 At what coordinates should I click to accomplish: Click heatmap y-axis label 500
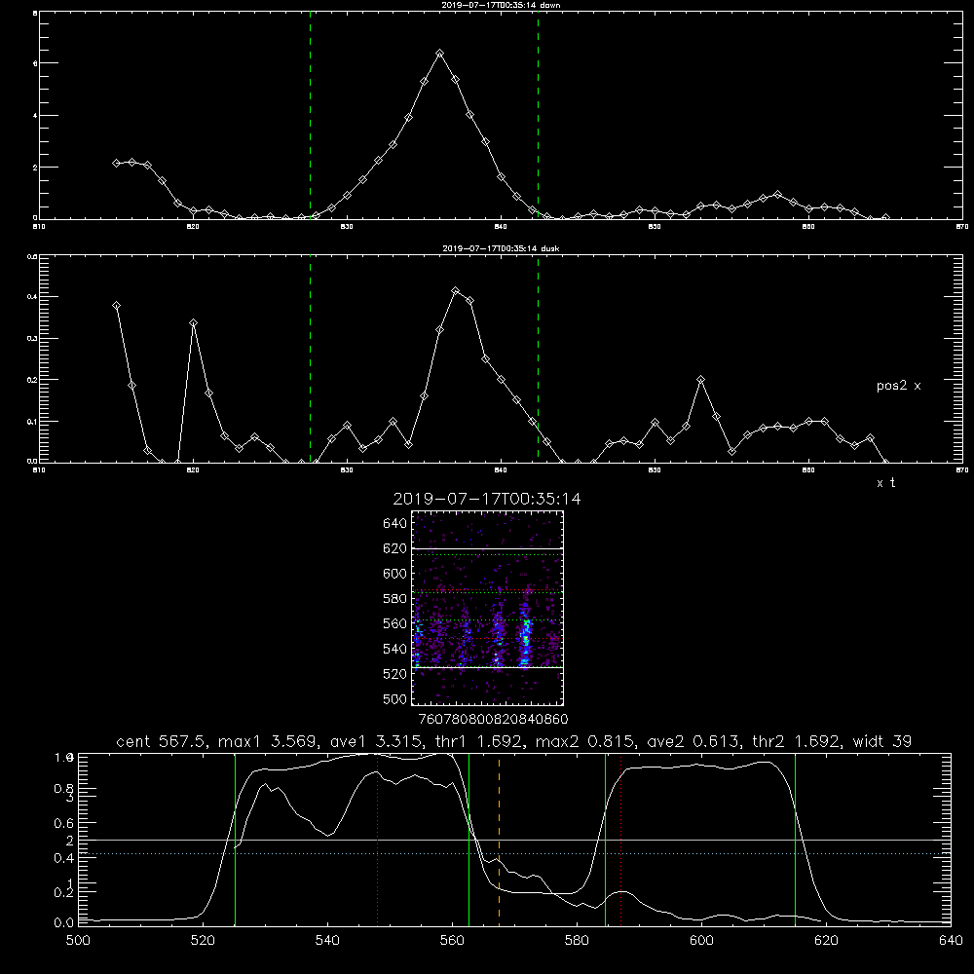coord(395,699)
